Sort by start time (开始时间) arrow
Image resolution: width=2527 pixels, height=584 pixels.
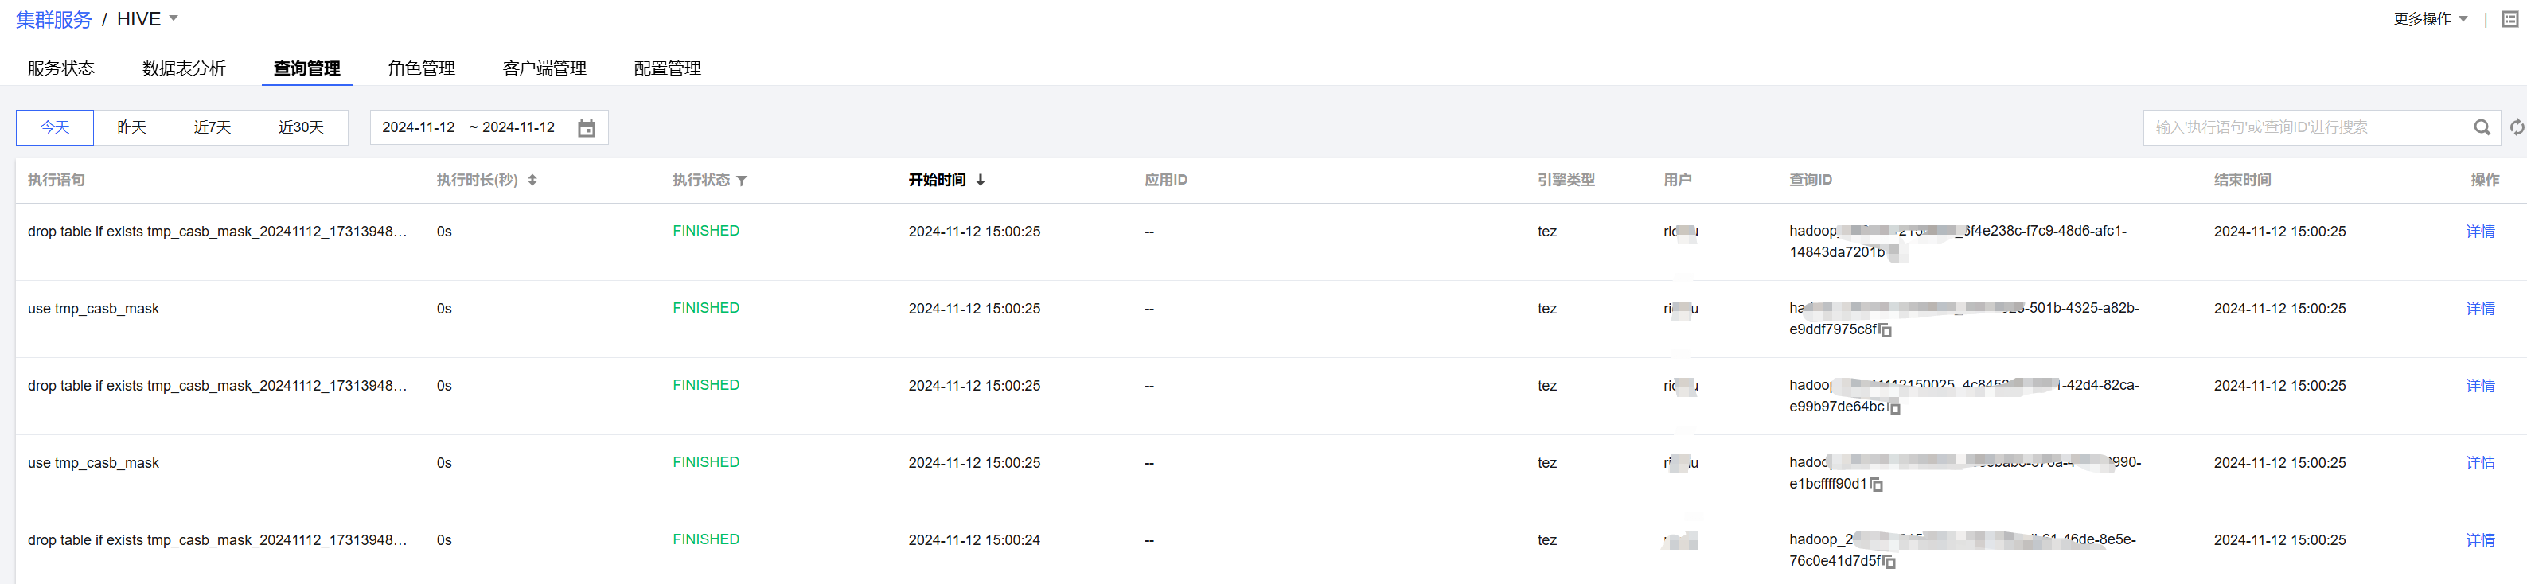pyautogui.click(x=980, y=181)
